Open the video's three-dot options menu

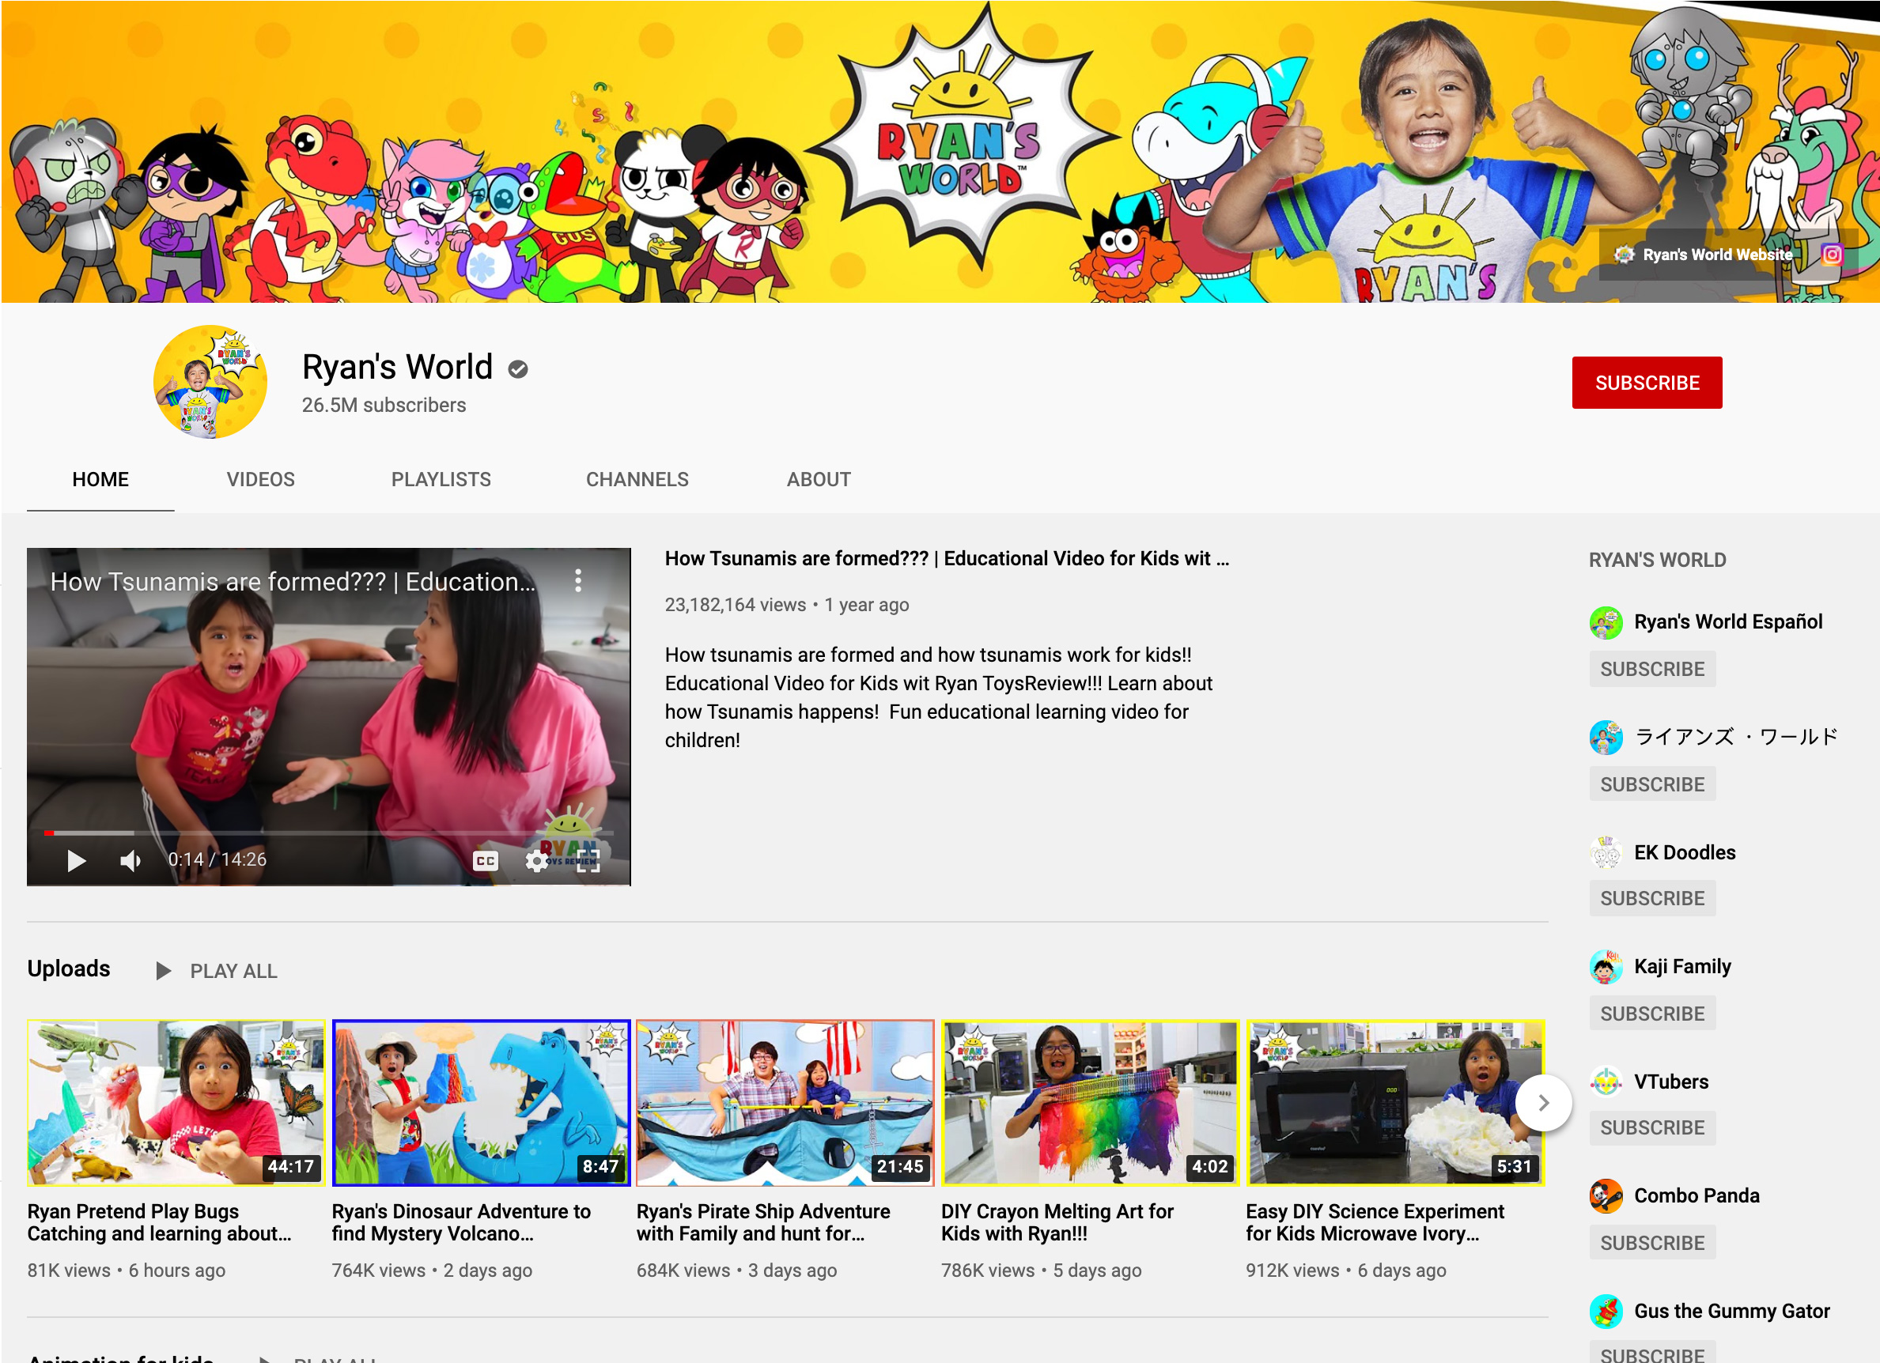(577, 581)
